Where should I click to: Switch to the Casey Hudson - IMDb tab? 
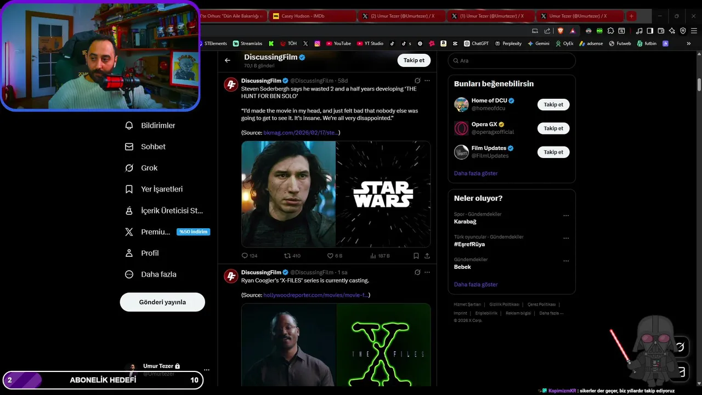click(x=313, y=16)
